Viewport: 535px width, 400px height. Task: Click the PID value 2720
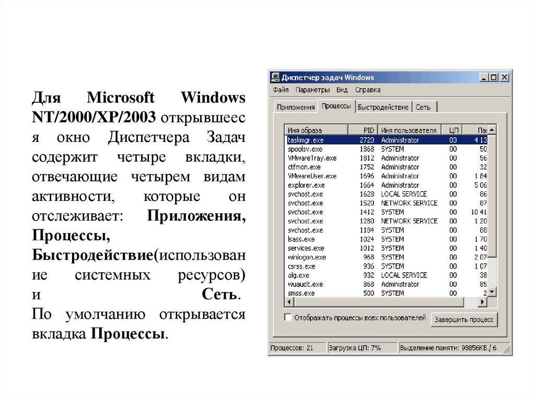click(x=367, y=140)
